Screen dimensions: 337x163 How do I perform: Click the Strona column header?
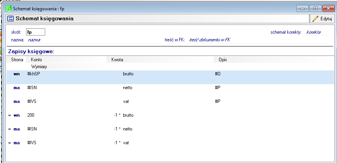[17, 60]
